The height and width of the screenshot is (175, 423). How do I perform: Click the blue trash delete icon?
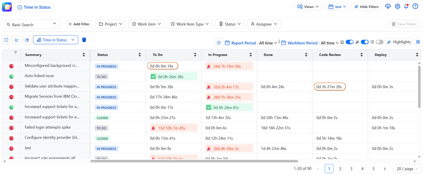point(84,40)
